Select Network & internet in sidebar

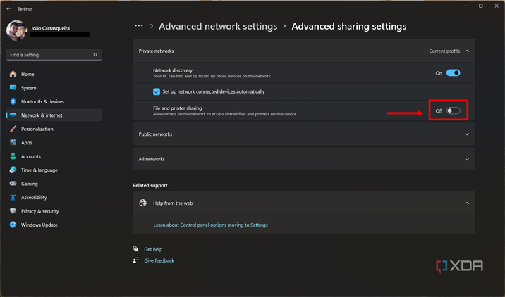54,115
